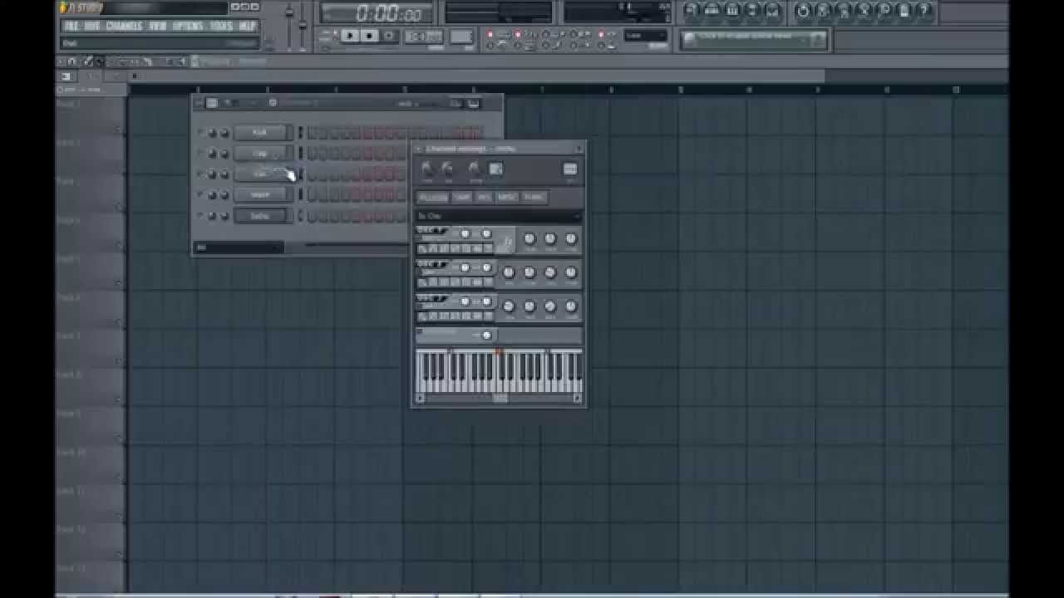Switch to the PLUGIN tab
The image size is (1064, 598).
pos(432,198)
